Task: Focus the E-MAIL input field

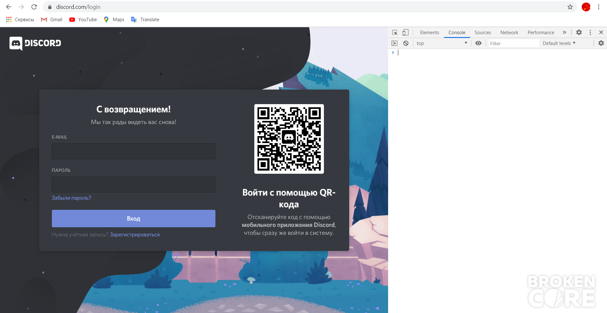Action: tap(133, 151)
